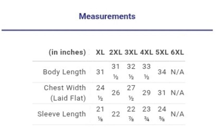Select the 5XL size column header
Viewport: 218px width, 134px height.
point(162,53)
